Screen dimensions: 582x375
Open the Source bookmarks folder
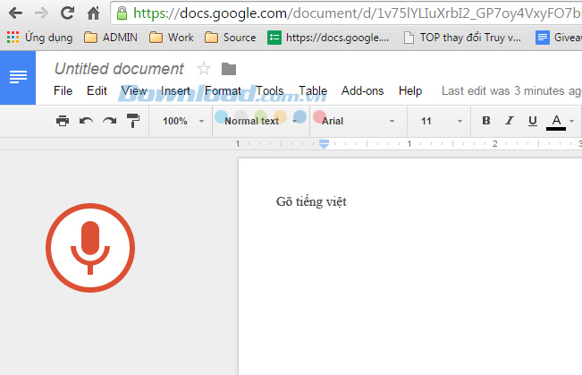coord(230,38)
